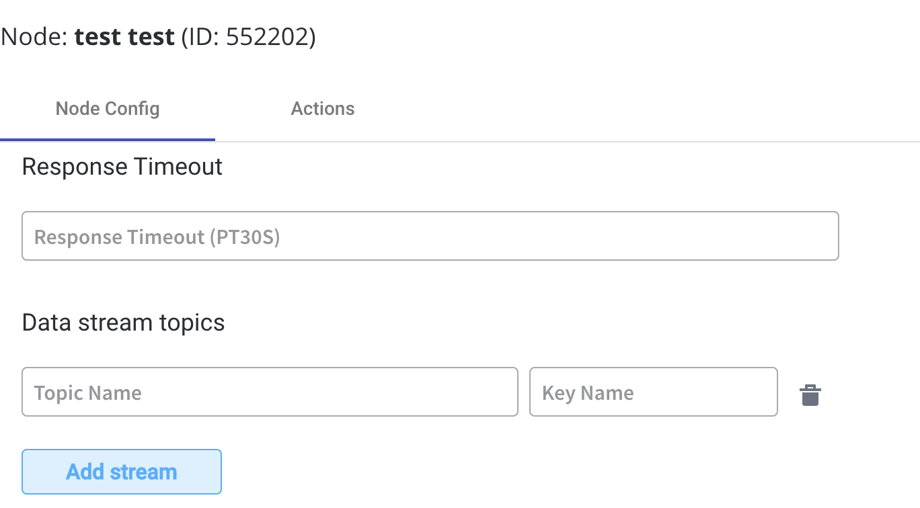Image resolution: width=920 pixels, height=508 pixels.
Task: Click the Add stream button
Action: (122, 472)
